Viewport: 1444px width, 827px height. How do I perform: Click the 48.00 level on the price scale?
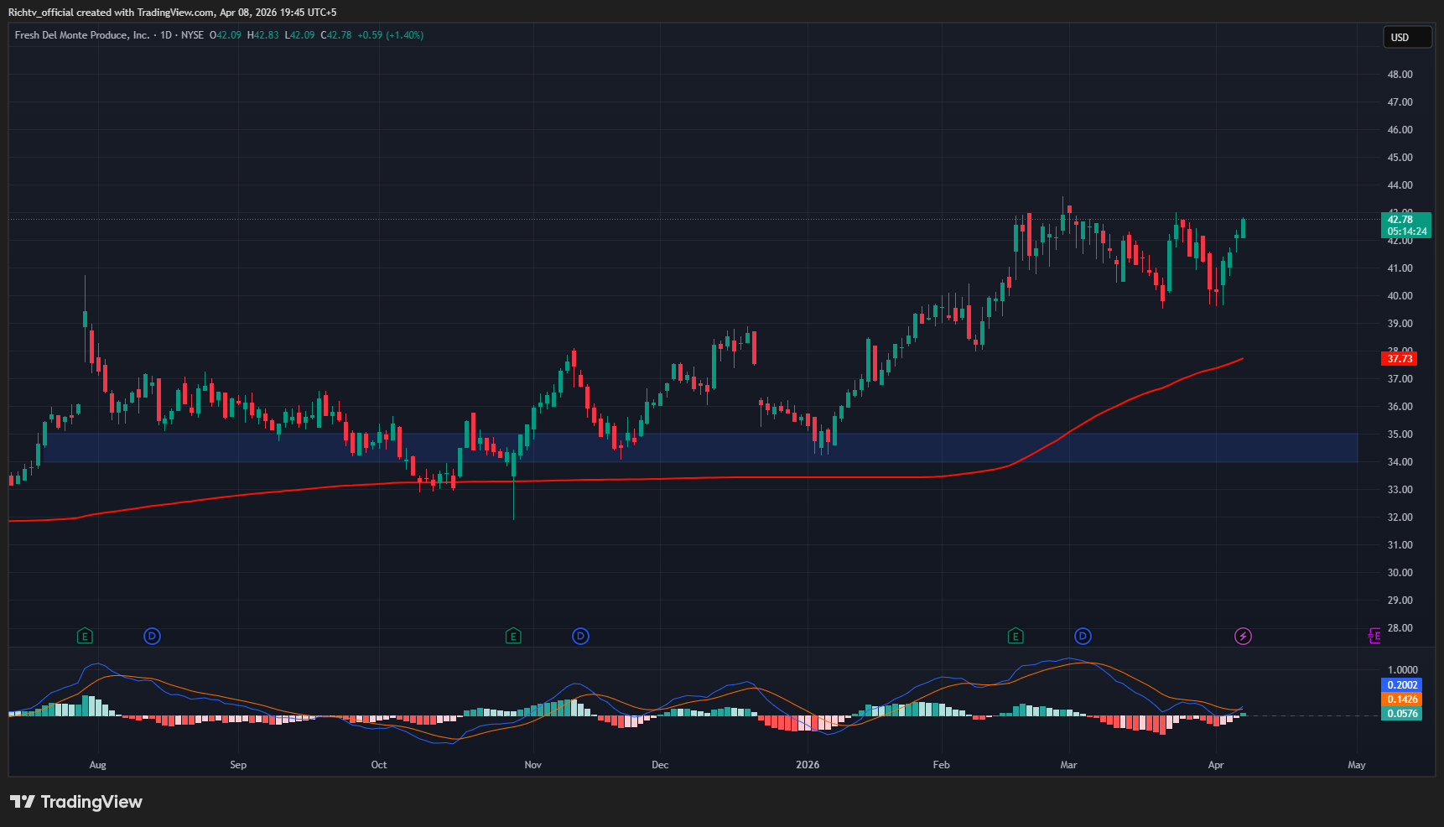(x=1400, y=75)
